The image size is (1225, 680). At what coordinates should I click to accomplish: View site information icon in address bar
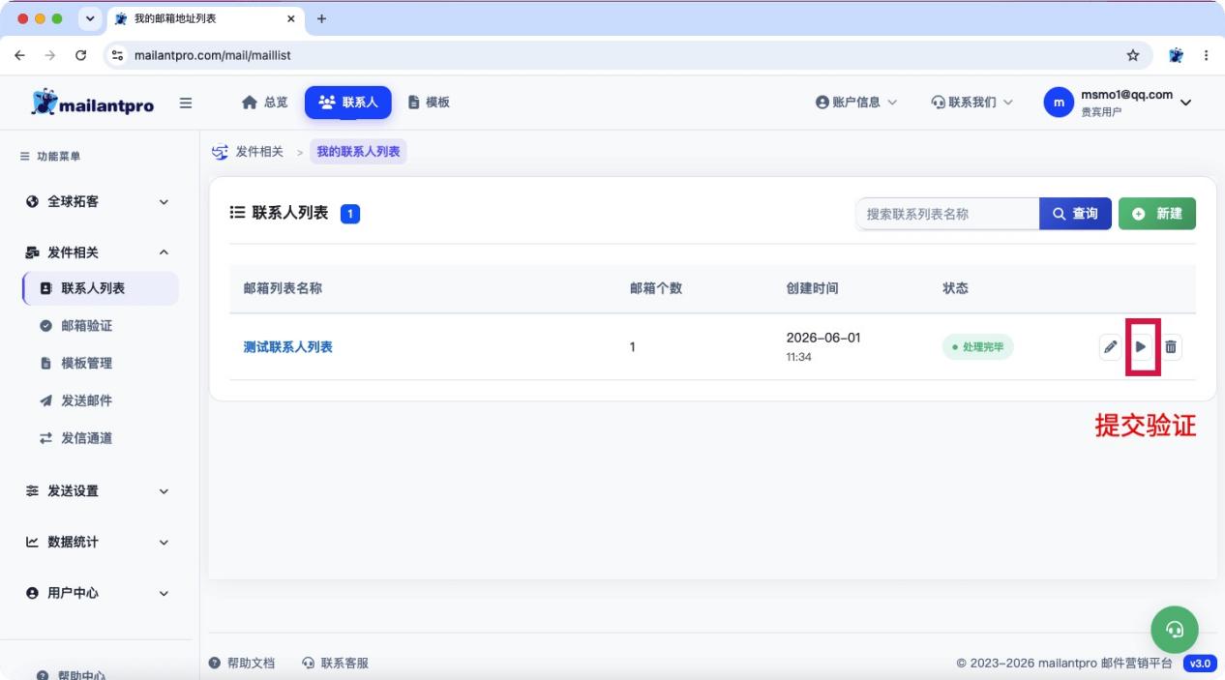pos(118,55)
